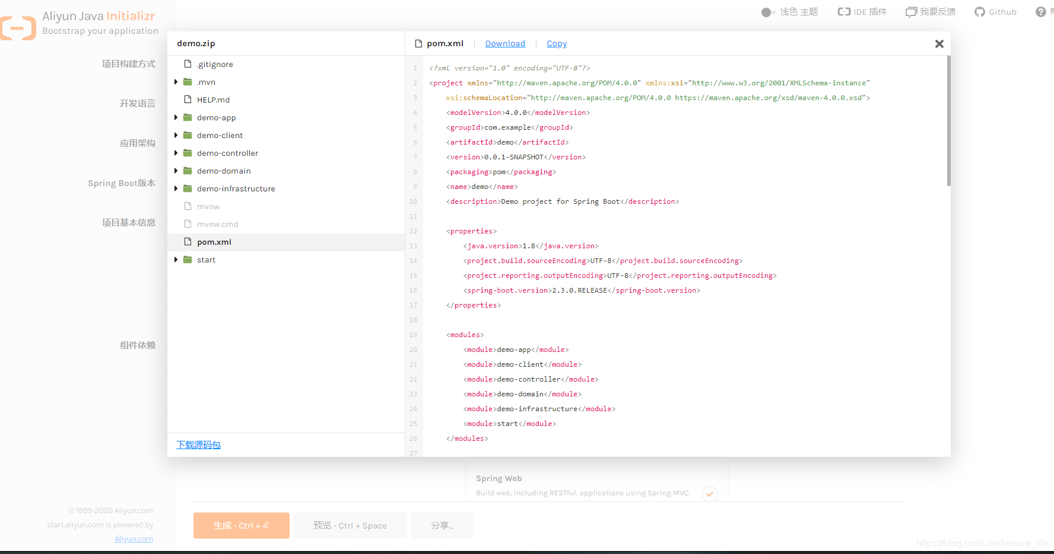Expand the start folder arrow
Image resolution: width=1054 pixels, height=554 pixels.
click(176, 260)
